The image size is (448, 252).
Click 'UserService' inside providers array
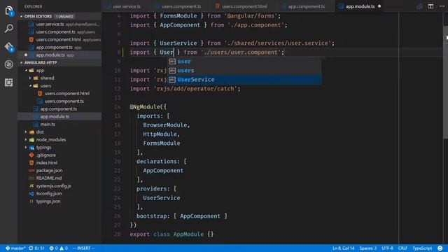(x=162, y=197)
